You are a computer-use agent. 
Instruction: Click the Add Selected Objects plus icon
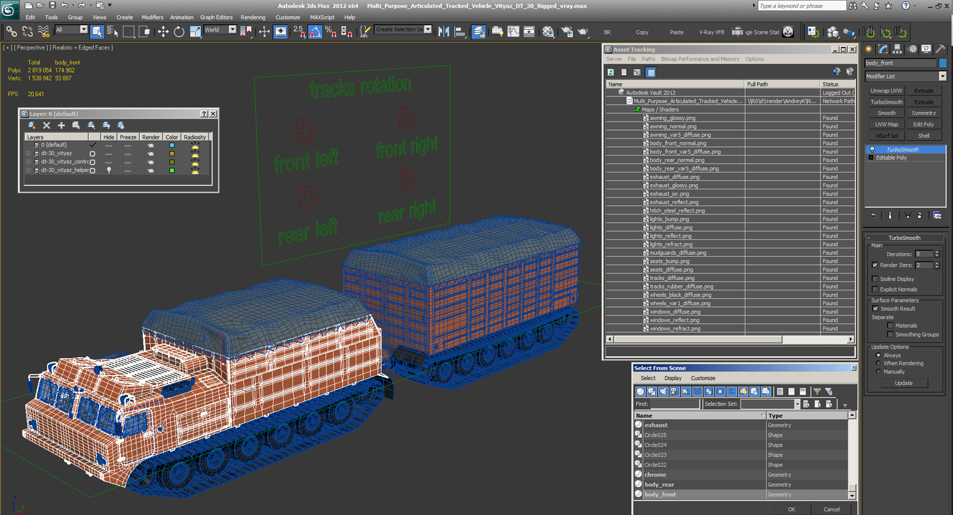(x=61, y=125)
